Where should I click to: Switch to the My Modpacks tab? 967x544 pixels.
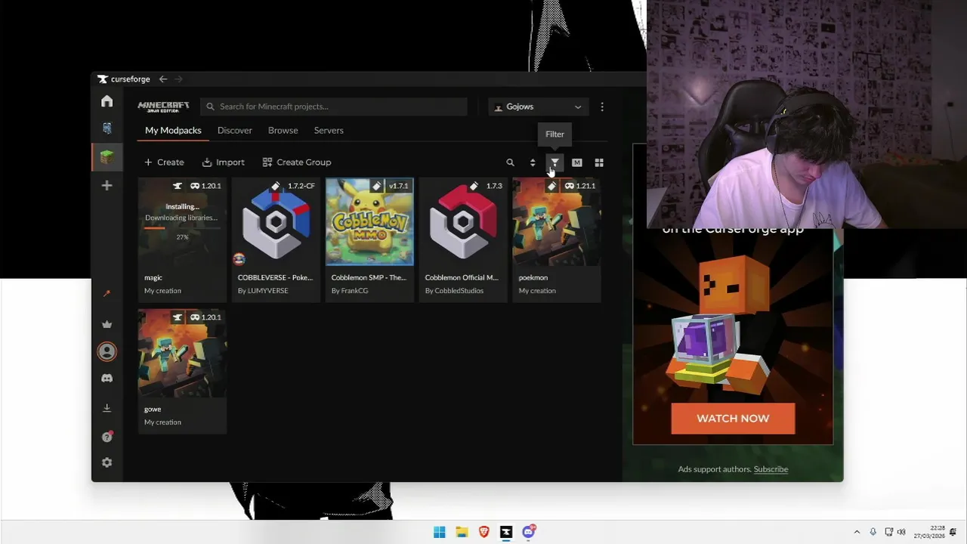[x=173, y=130]
